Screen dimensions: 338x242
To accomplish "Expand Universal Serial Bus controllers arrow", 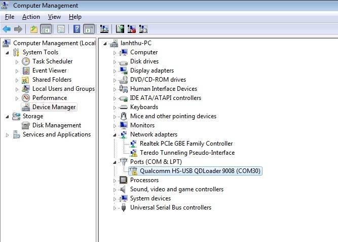I will pos(115,208).
